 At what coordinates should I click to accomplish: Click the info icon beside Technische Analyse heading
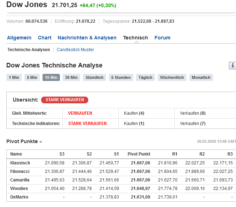tap(233, 65)
